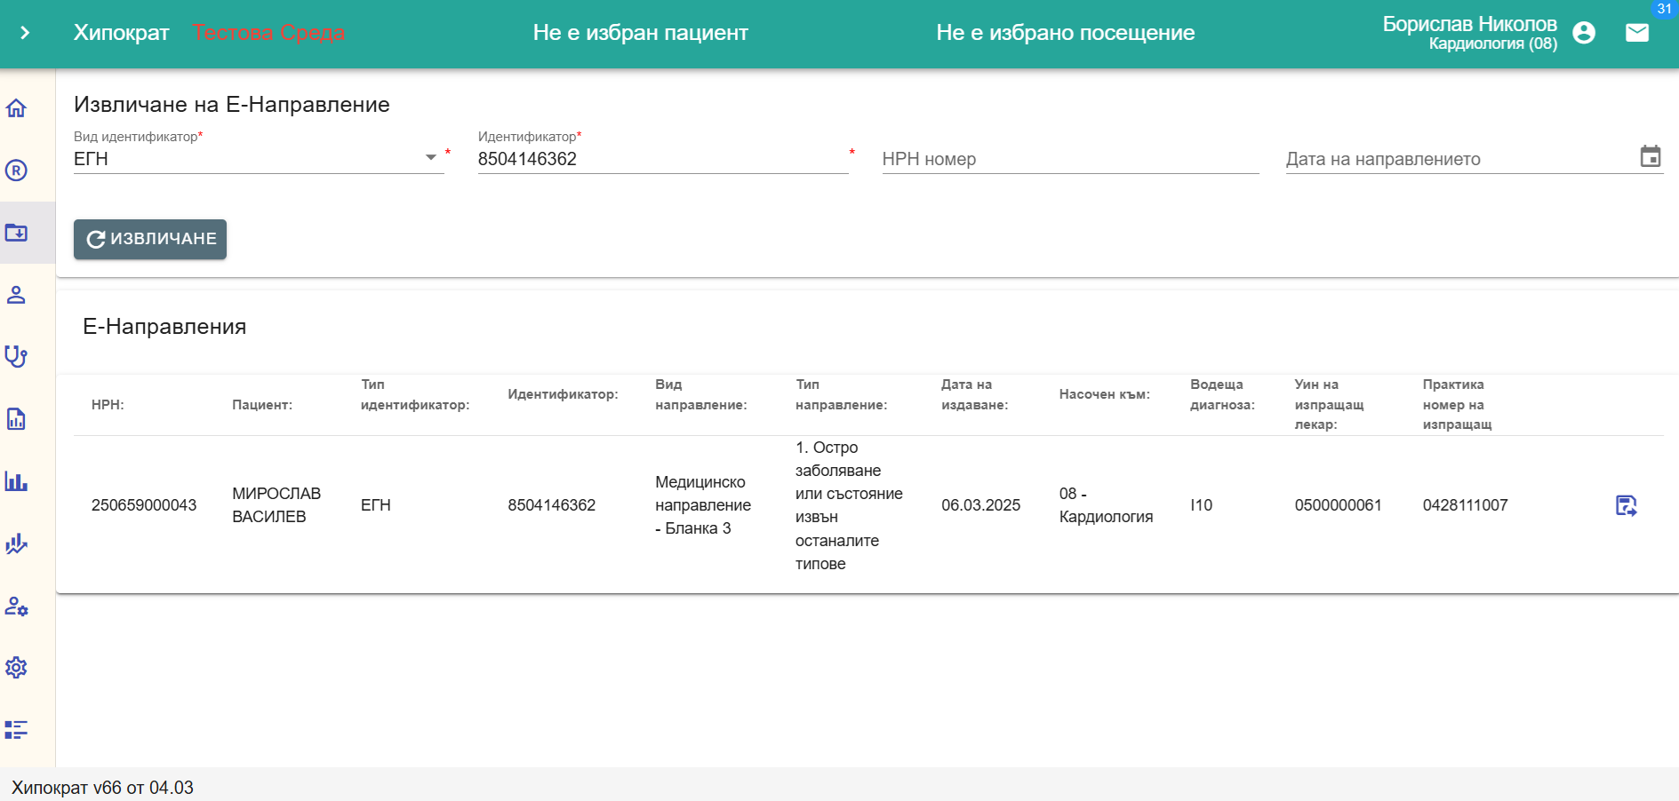Click the Практика номер на изпращащ header
Screen dimensions: 1679x801
[x=1458, y=404]
